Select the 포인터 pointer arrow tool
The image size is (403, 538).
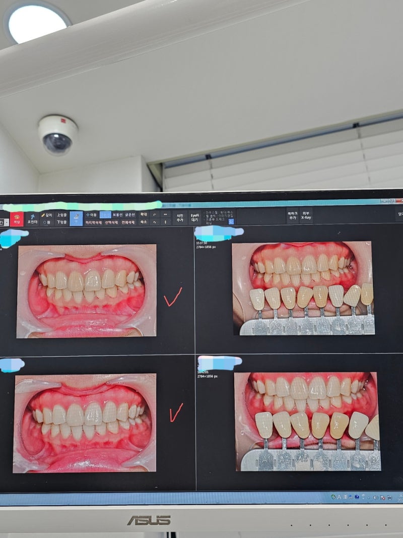[x=32, y=219]
